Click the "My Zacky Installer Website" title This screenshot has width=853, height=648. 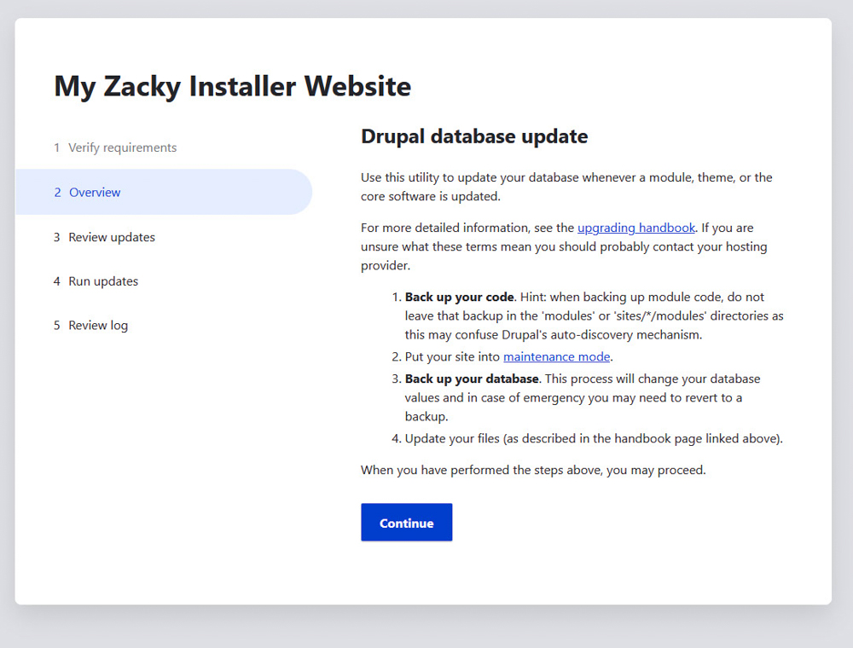(232, 86)
